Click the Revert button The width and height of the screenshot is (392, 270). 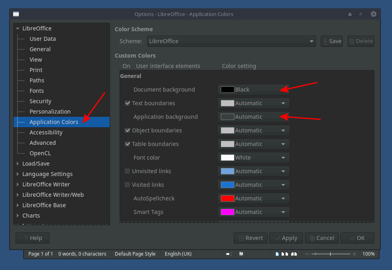tap(250, 238)
